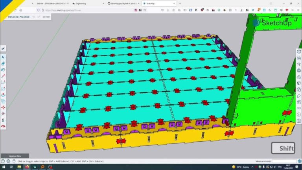
Task: Open the browser hamburger menu
Action: 298,10
